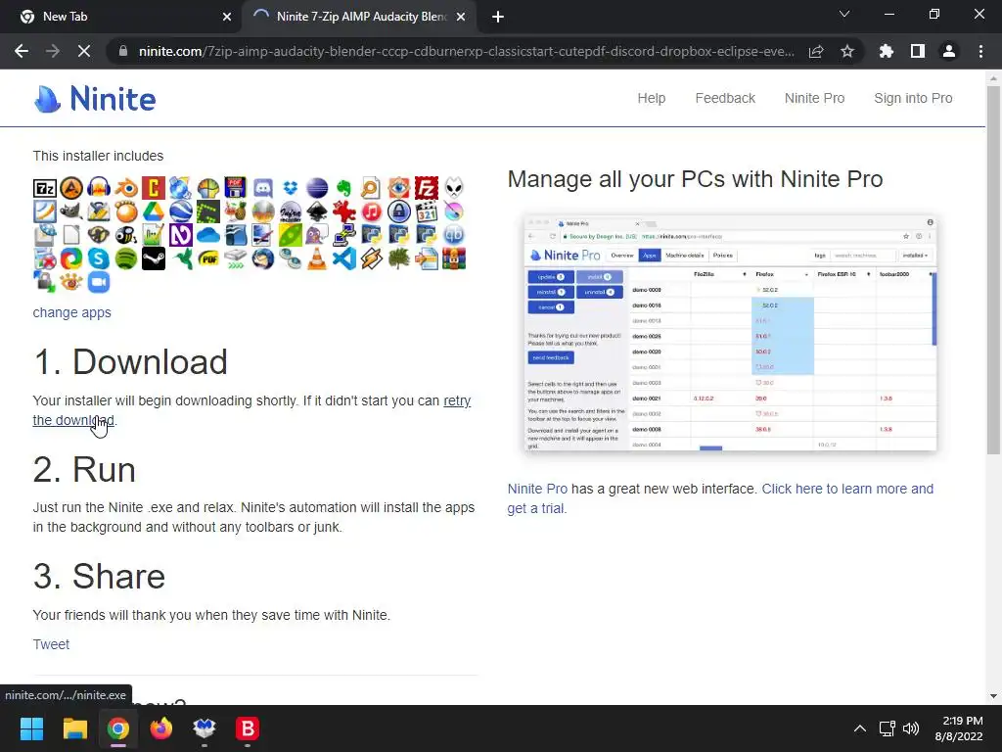Viewport: 1002px width, 752px height.
Task: Click the Skype app icon
Action: [99, 258]
